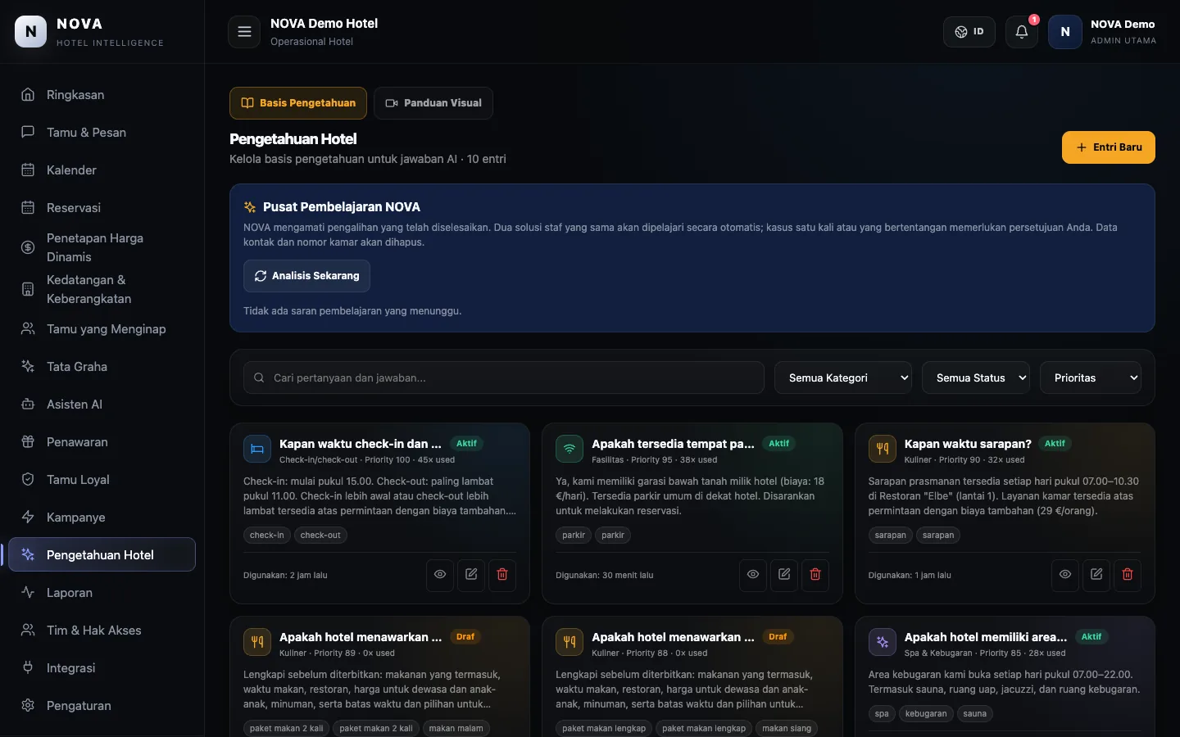Open the notifications bell
This screenshot has width=1180, height=737.
(x=1022, y=32)
